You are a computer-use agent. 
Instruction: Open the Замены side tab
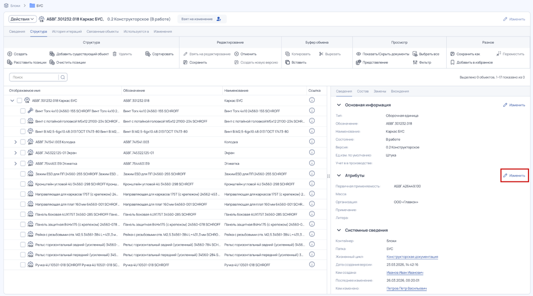[380, 91]
